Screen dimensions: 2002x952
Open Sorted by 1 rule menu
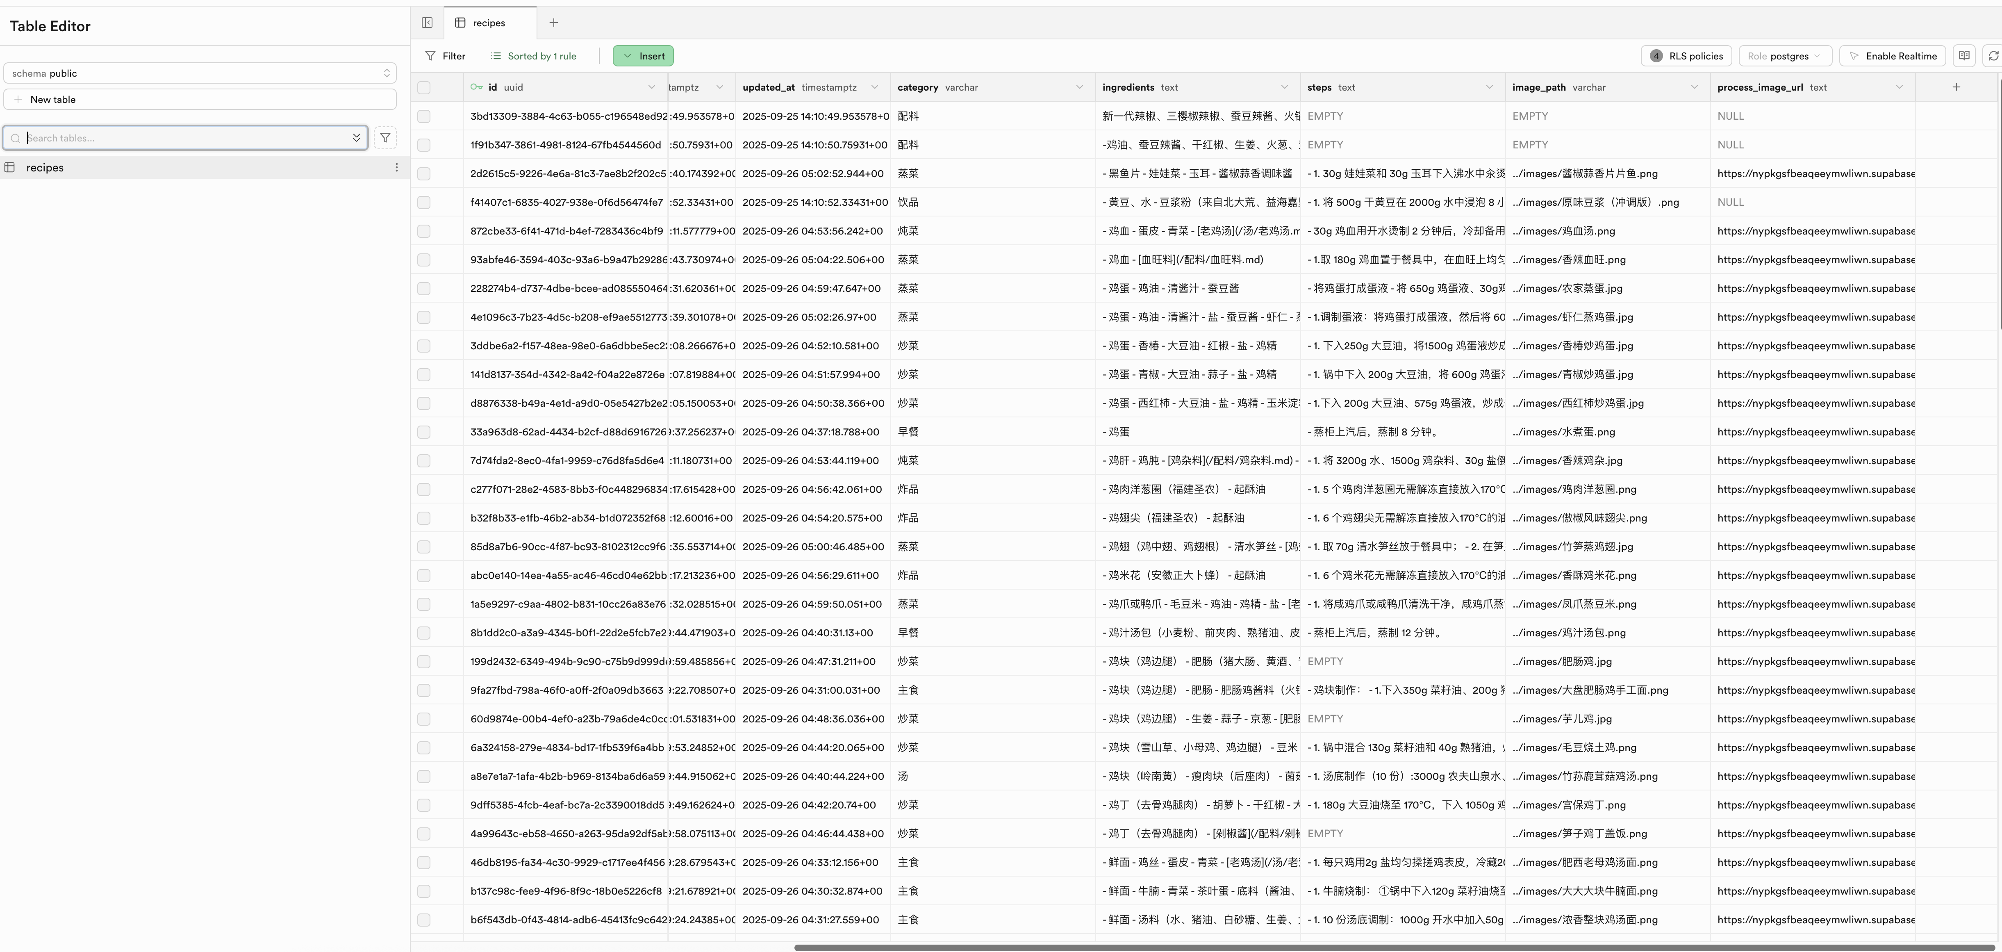point(534,56)
